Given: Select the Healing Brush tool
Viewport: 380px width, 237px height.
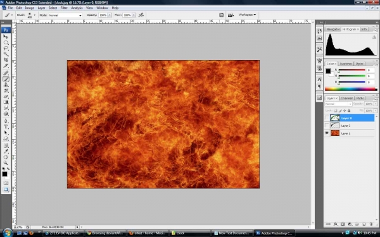Looking at the screenshot, I should 6,73.
